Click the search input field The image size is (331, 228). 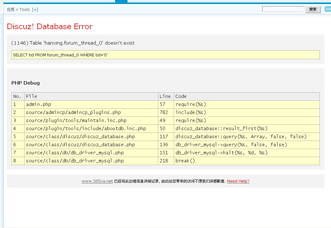pos(283,9)
